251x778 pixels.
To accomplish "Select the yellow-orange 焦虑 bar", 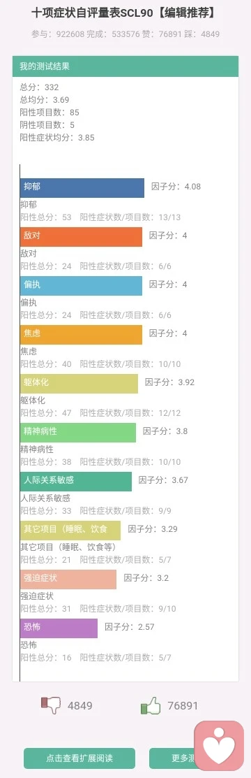I will (x=81, y=334).
